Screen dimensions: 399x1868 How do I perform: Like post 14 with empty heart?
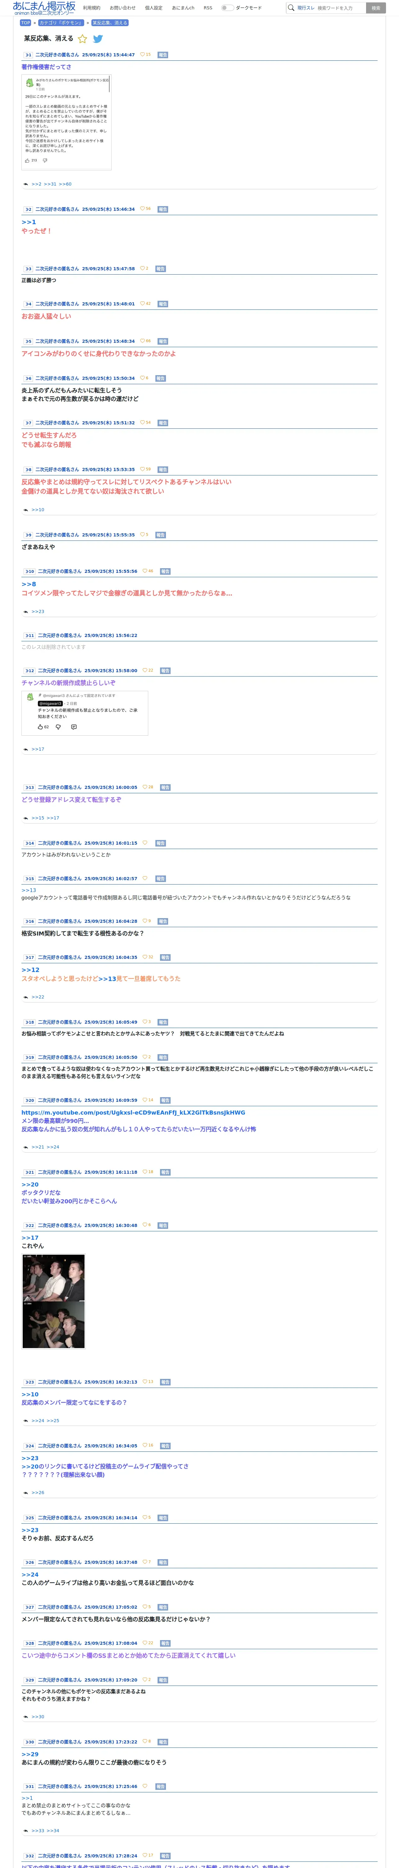(145, 843)
